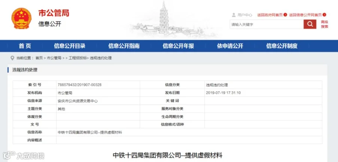Image resolution: width=338 pixels, height=162 pixels.
Task: Click 首页 in the breadcrumb trail
Action: pos(39,58)
